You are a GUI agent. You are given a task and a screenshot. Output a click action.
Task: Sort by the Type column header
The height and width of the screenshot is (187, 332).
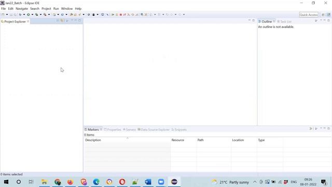tap(270, 140)
